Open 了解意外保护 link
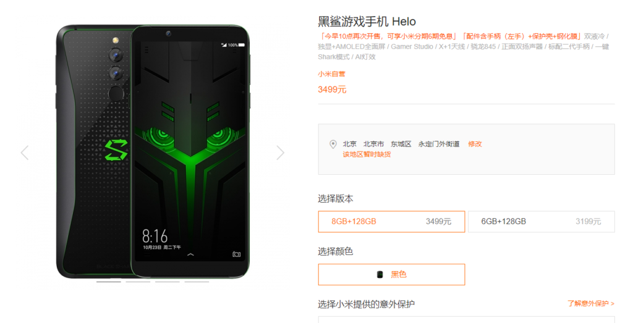This screenshot has height=323, width=633. [591, 303]
